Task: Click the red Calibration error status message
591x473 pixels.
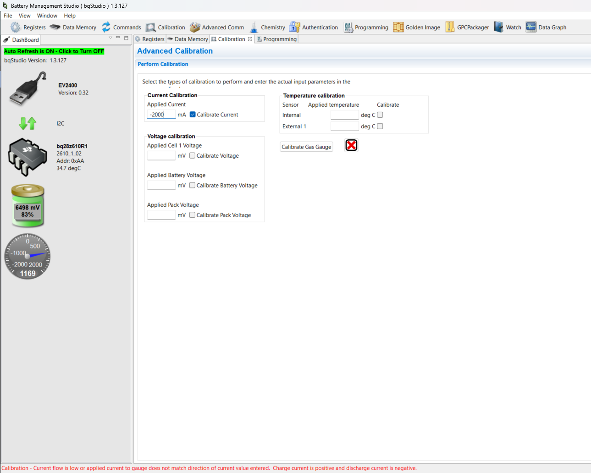Action: (x=209, y=468)
